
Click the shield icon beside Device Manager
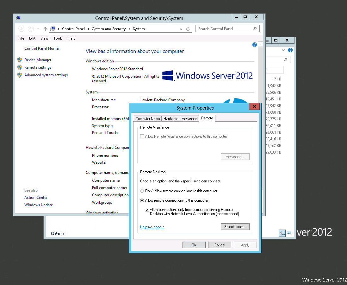(20, 60)
